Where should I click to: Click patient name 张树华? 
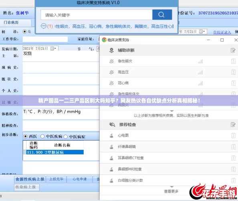pyautogui.click(x=22, y=13)
